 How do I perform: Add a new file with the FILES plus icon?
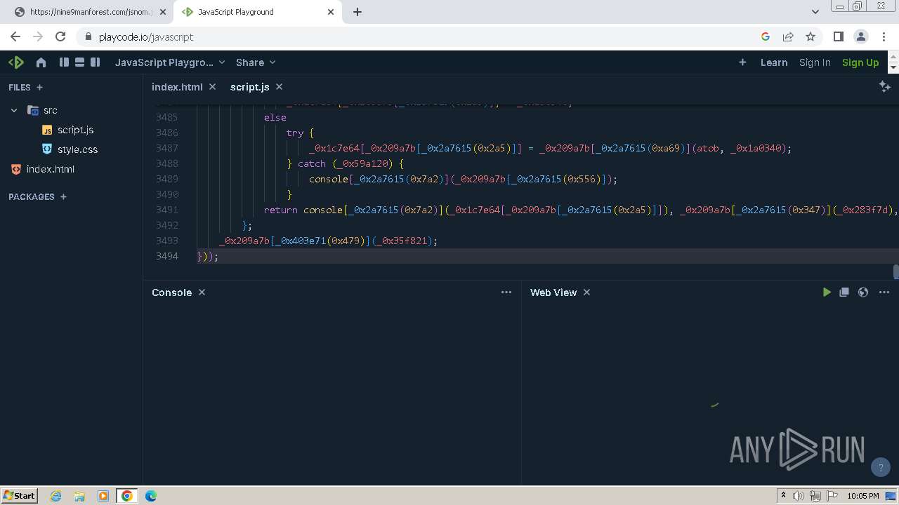pos(39,88)
